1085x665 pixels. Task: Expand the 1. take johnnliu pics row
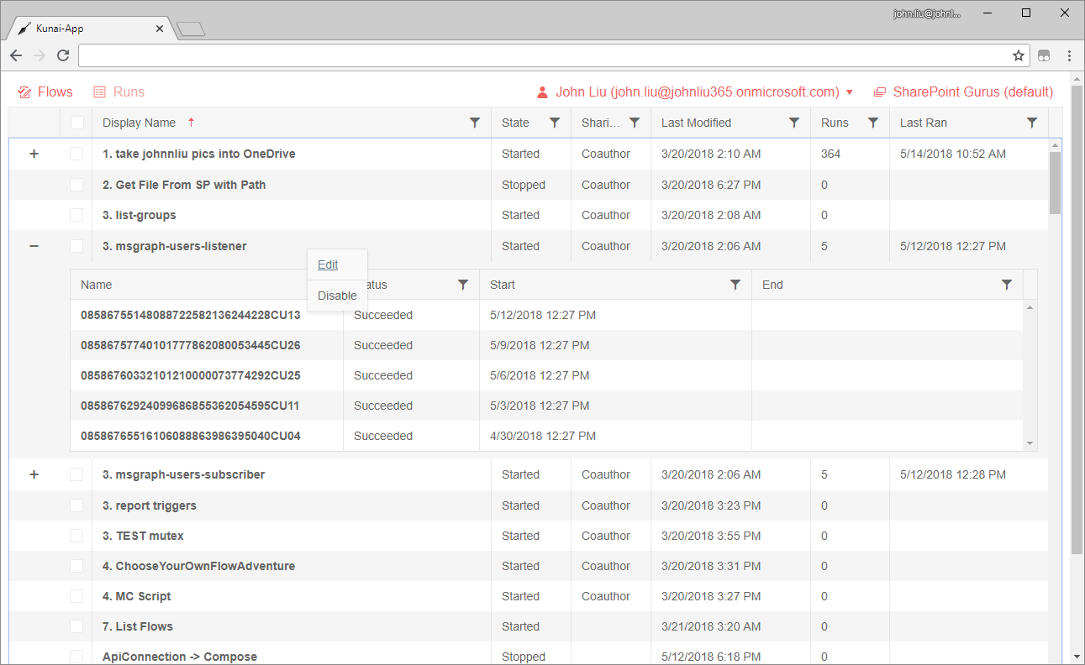point(34,154)
